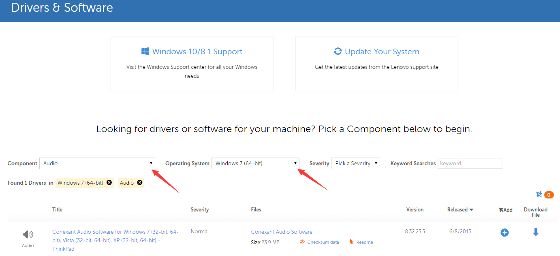Sort by the Released column

460,209
